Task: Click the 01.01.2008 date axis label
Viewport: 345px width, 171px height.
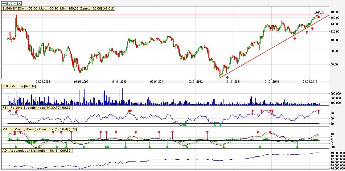Action: [x=43, y=82]
